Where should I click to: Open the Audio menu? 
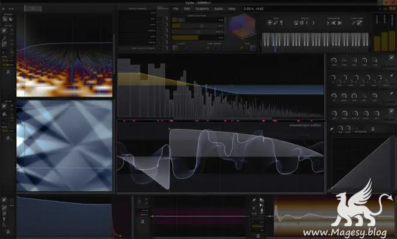coord(218,8)
